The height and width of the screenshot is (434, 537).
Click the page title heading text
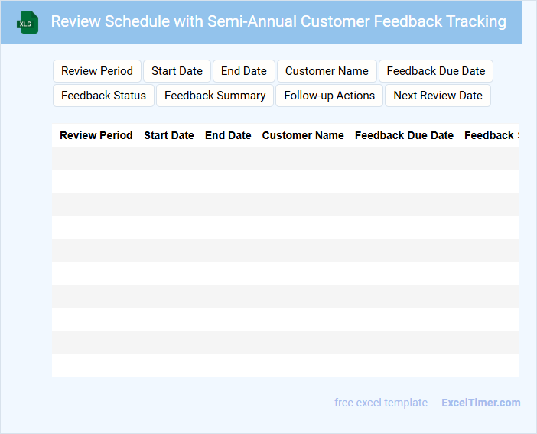tap(278, 21)
